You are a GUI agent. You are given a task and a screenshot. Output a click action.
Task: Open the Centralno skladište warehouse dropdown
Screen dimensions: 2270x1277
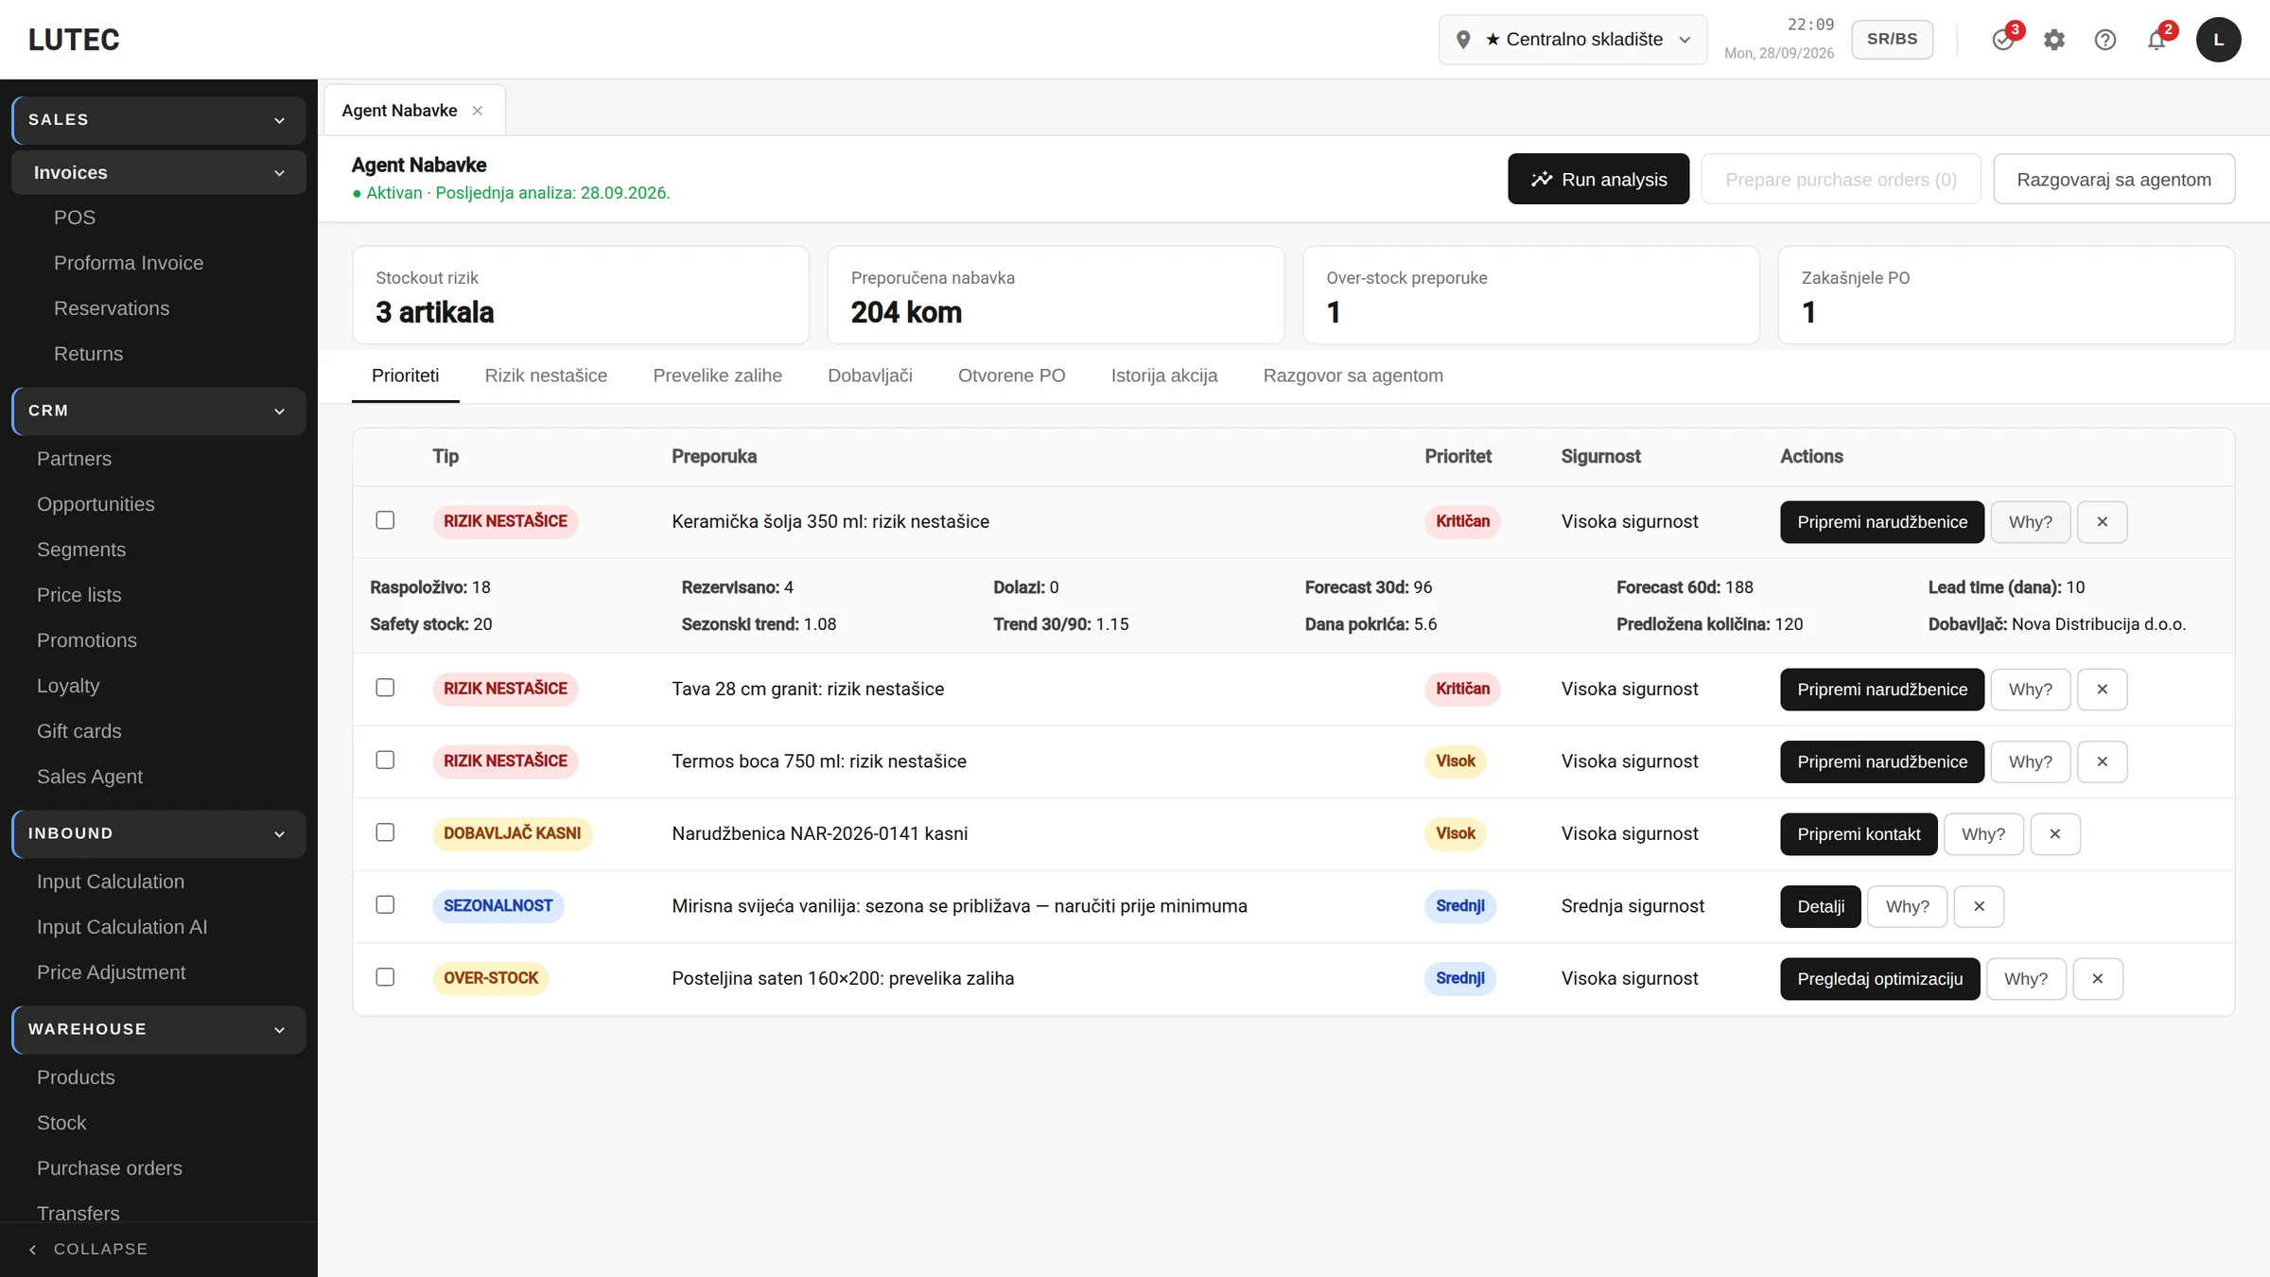[x=1572, y=40]
